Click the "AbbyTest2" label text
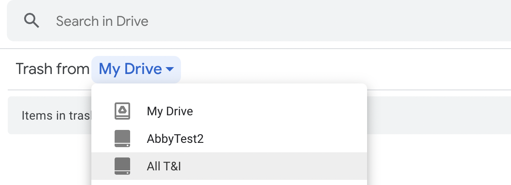The height and width of the screenshot is (185, 511). click(175, 139)
